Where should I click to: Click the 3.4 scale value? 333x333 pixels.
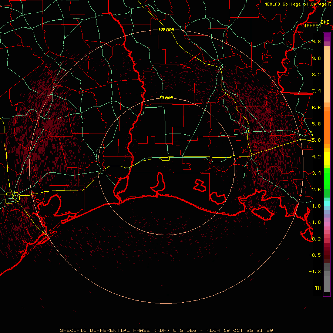click(x=316, y=173)
